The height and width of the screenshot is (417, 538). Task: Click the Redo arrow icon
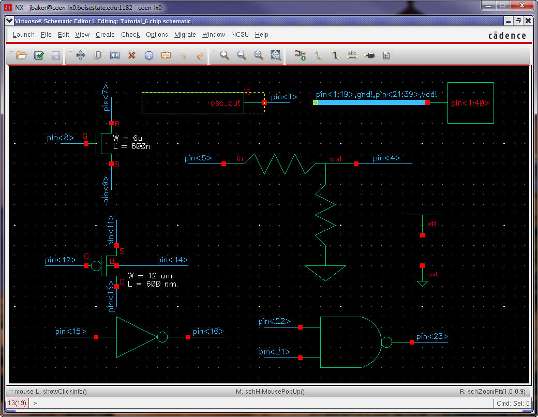point(200,55)
